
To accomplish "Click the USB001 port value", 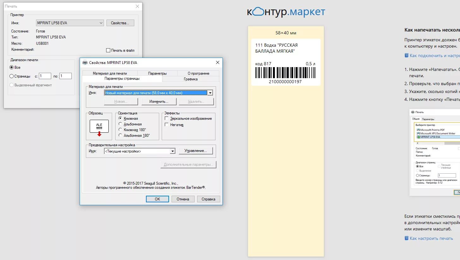I will pos(42,43).
